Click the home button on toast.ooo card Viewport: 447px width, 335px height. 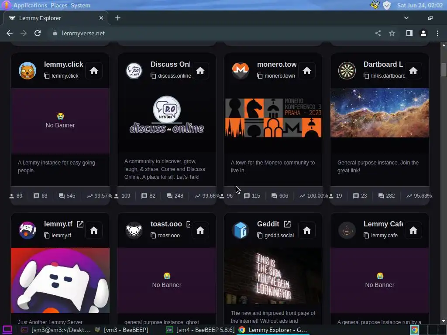click(x=200, y=230)
